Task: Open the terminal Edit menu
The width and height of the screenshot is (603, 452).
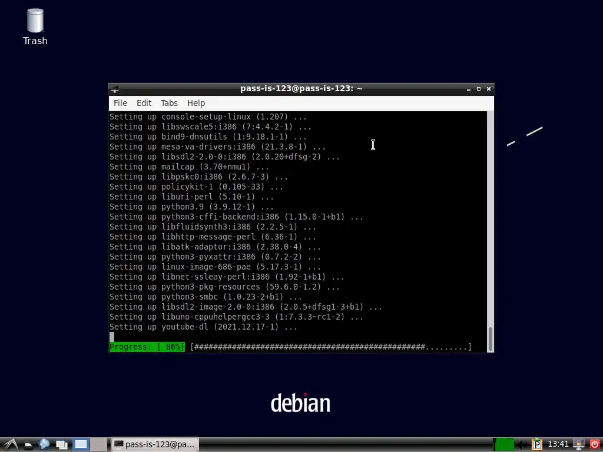Action: coord(144,103)
